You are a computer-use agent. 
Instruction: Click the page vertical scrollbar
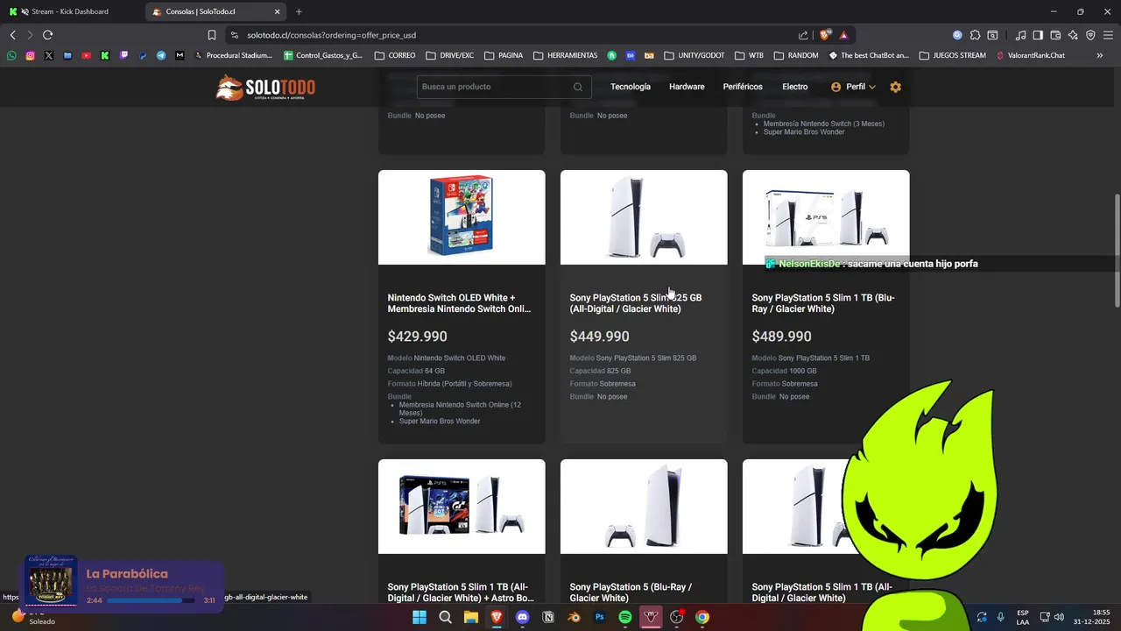coord(1117,250)
